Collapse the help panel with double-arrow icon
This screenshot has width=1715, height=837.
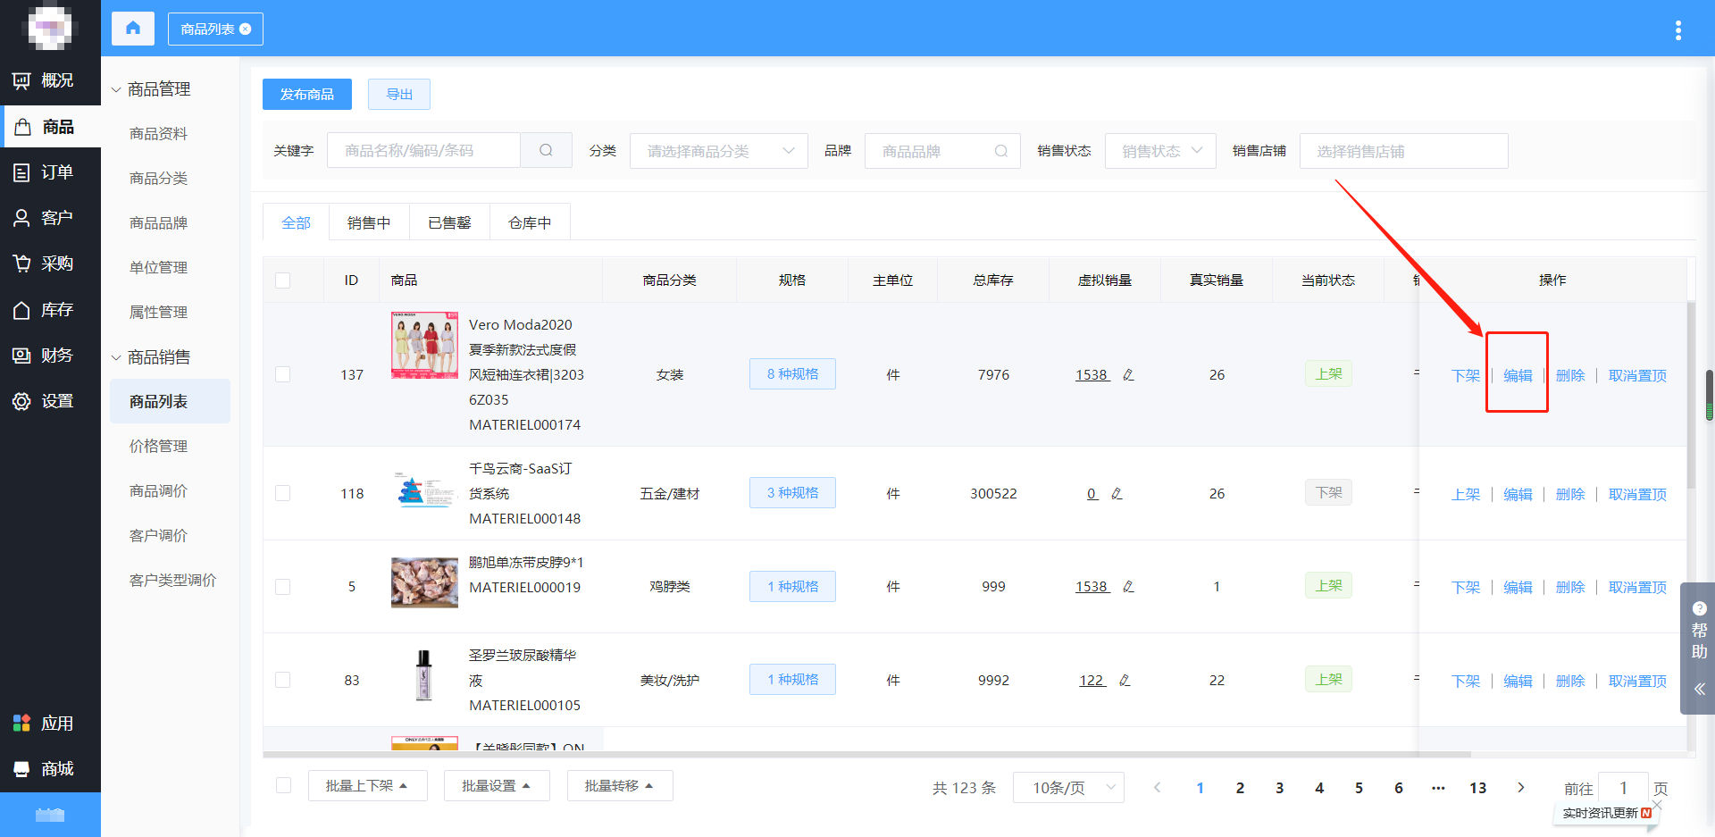(x=1699, y=689)
